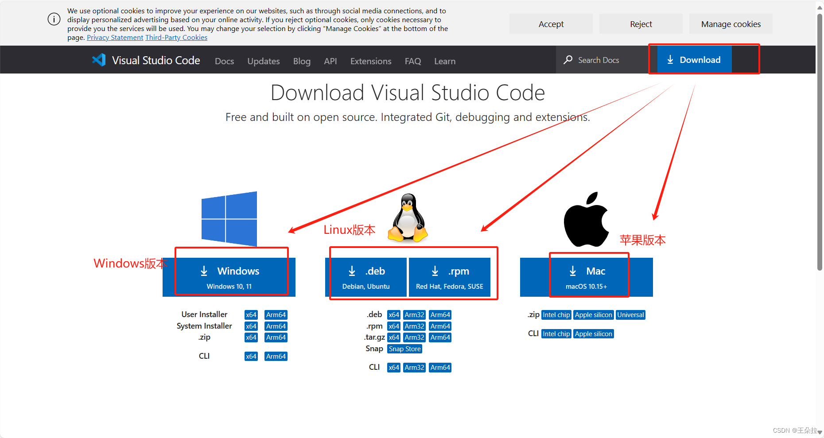Open the Docs menu item

(225, 61)
